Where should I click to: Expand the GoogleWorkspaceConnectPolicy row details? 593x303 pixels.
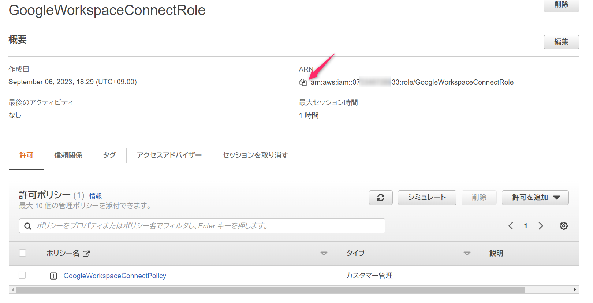click(x=53, y=276)
